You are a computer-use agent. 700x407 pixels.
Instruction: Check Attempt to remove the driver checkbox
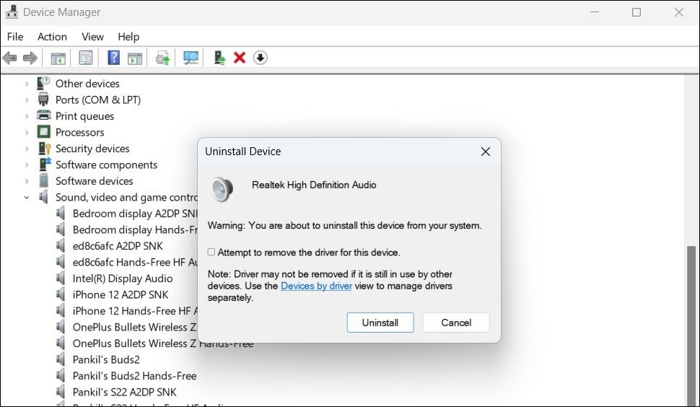click(x=211, y=252)
